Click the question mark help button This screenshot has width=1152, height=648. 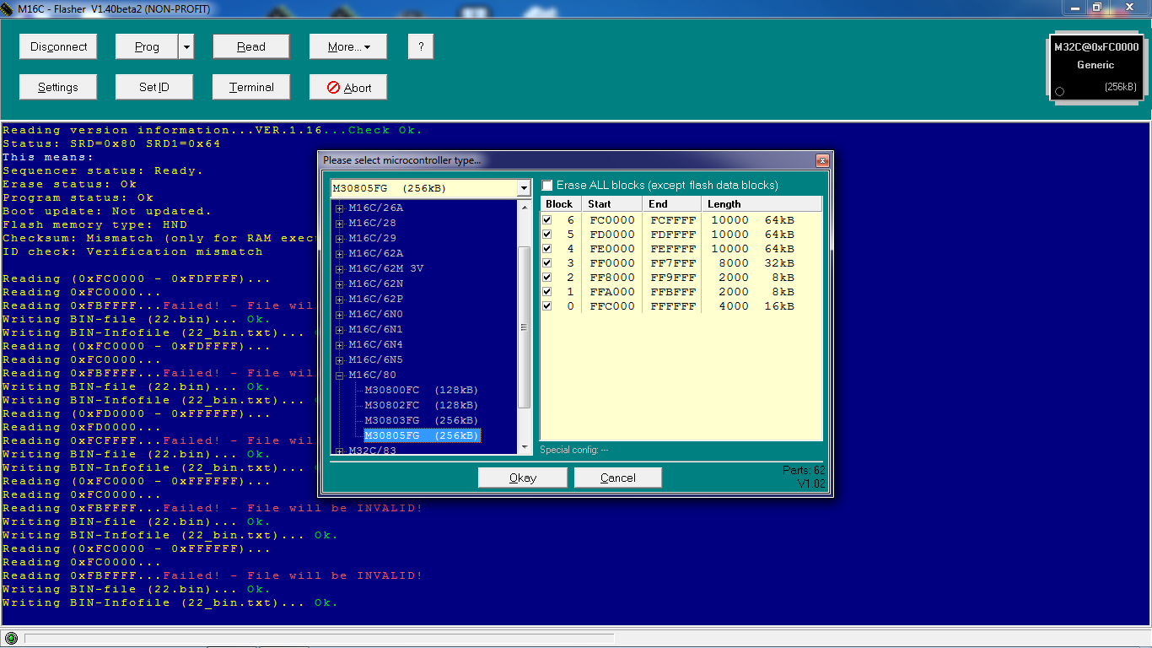click(421, 47)
